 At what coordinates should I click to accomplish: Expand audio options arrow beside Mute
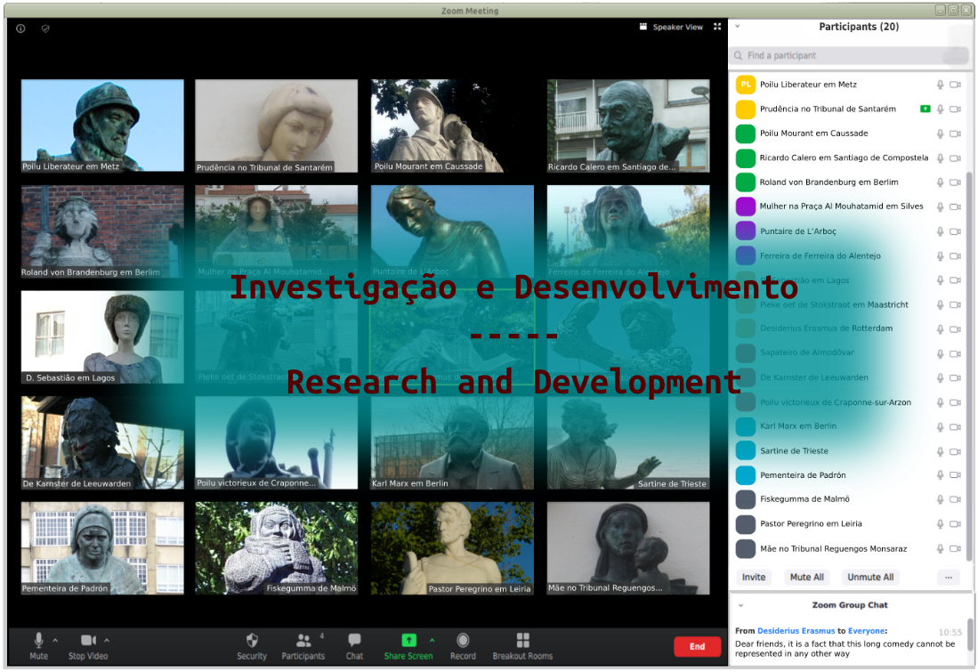(x=55, y=640)
